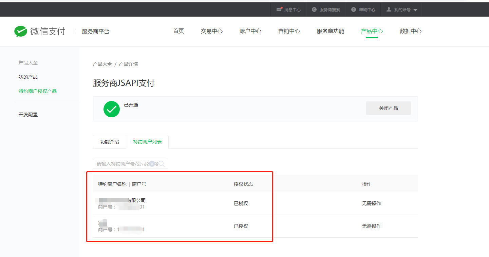Image resolution: width=489 pixels, height=257 pixels.
Task: Open 我的产品 in the left sidebar
Action: tap(28, 77)
